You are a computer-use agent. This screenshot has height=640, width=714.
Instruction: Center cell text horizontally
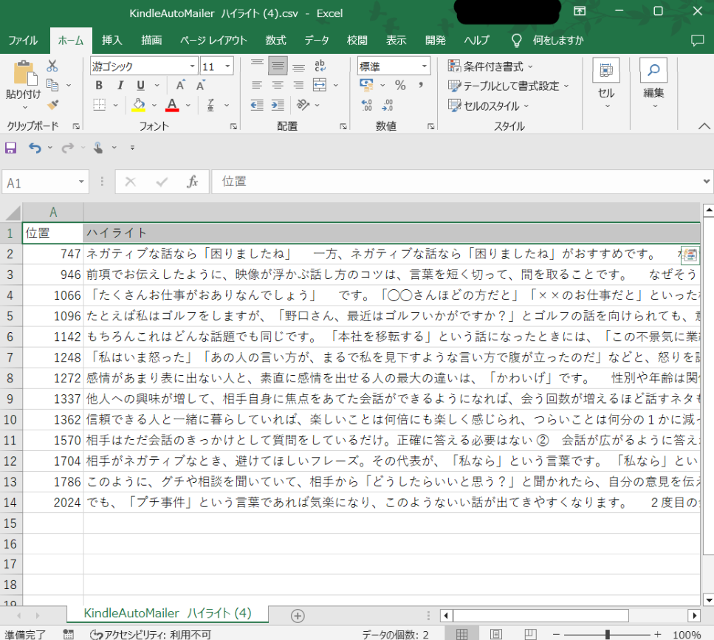click(x=278, y=85)
